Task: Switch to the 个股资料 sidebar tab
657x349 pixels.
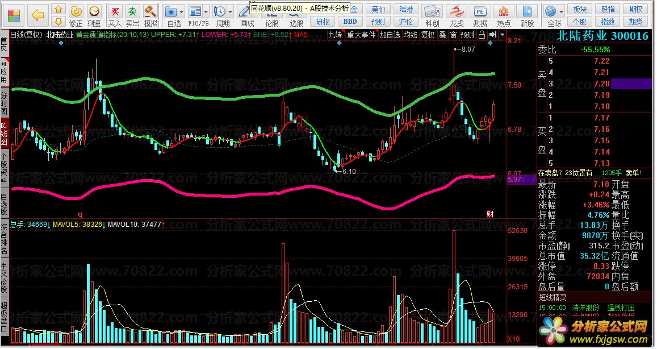Action: pyautogui.click(x=4, y=169)
